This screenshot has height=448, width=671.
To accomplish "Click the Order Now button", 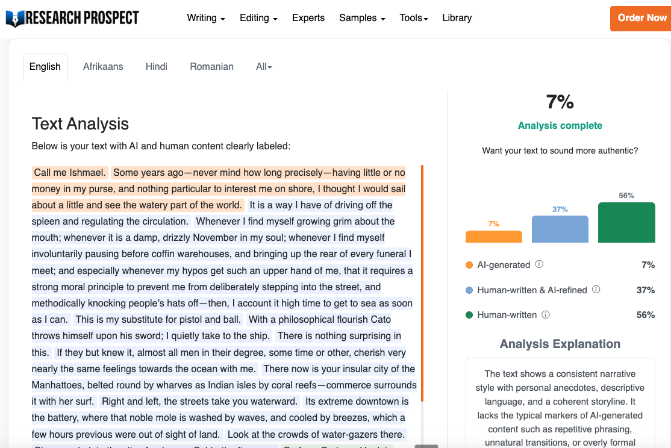I will 641,19.
